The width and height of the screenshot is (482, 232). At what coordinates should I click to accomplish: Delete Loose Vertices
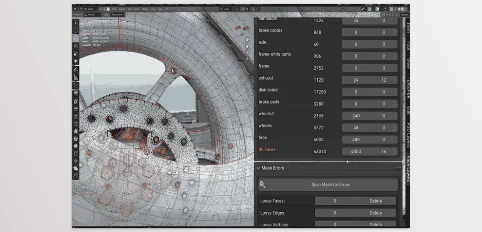pyautogui.click(x=376, y=224)
